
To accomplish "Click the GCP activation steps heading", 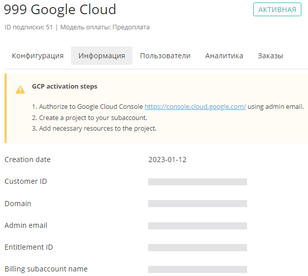I will click(64, 87).
